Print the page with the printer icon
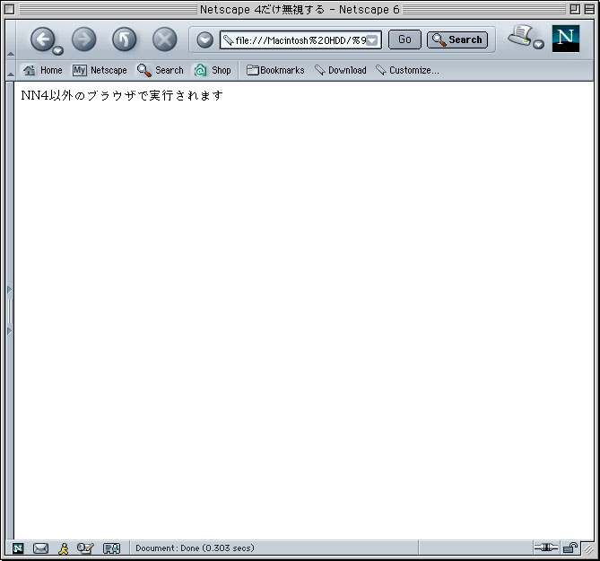 pyautogui.click(x=520, y=36)
